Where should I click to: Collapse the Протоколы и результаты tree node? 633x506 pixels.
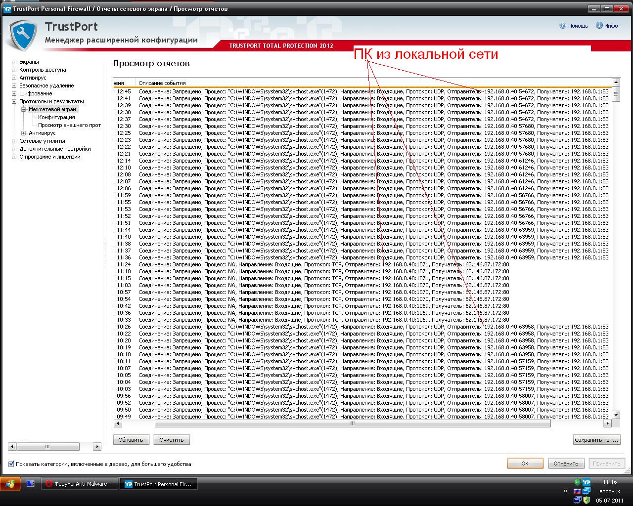(14, 102)
